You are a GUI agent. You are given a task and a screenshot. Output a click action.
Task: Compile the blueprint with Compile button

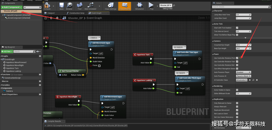[x=47, y=6]
